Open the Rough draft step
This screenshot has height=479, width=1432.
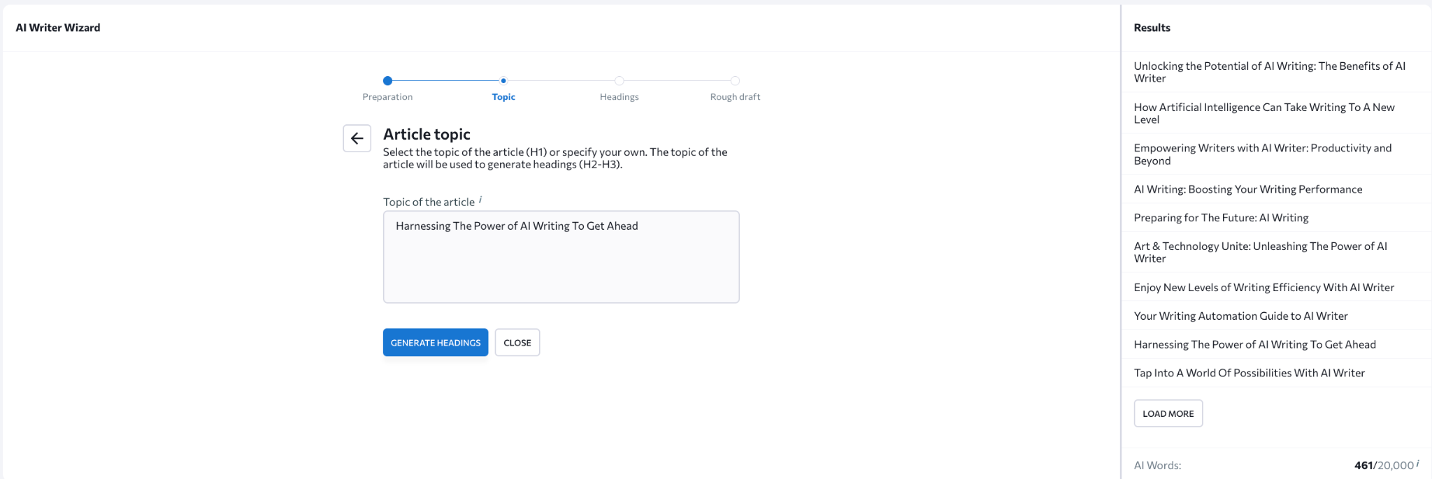coord(735,81)
